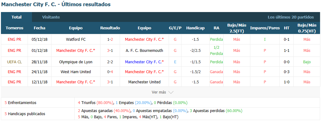Viewport: 321px width, 121px height.
Task: Open Olympique de Lyon team link
Action: point(76,62)
